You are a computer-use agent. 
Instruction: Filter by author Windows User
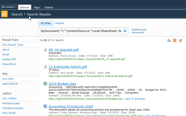point(11,103)
